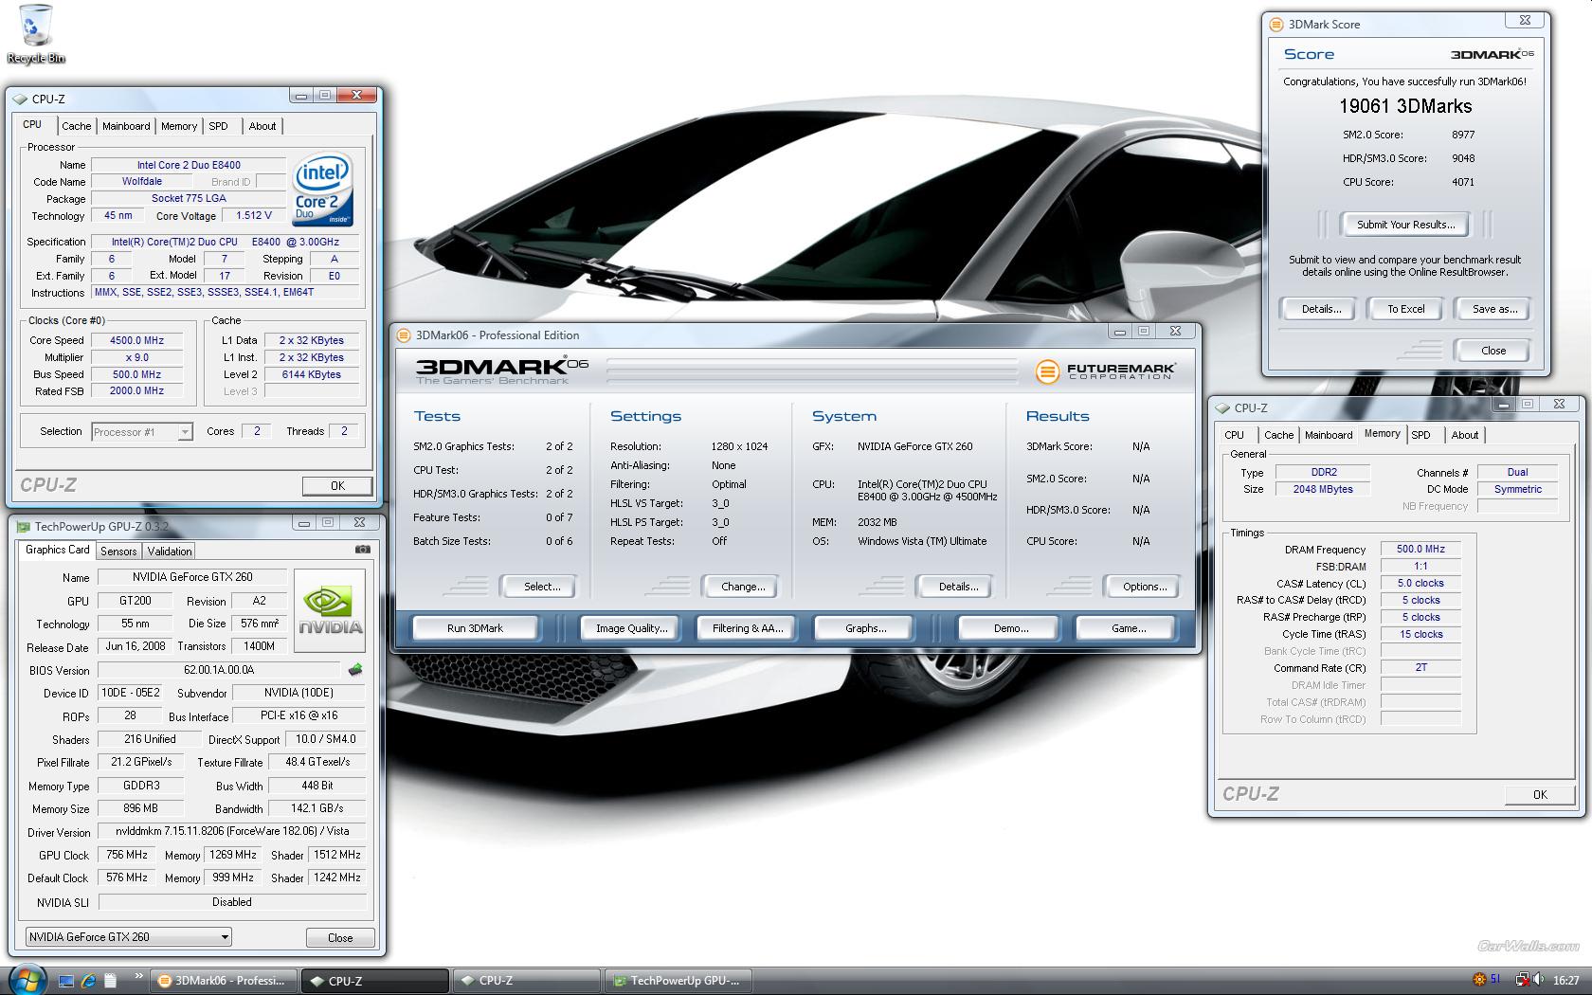This screenshot has width=1592, height=995.
Task: Click Submit Your Results button
Action: pyautogui.click(x=1405, y=225)
